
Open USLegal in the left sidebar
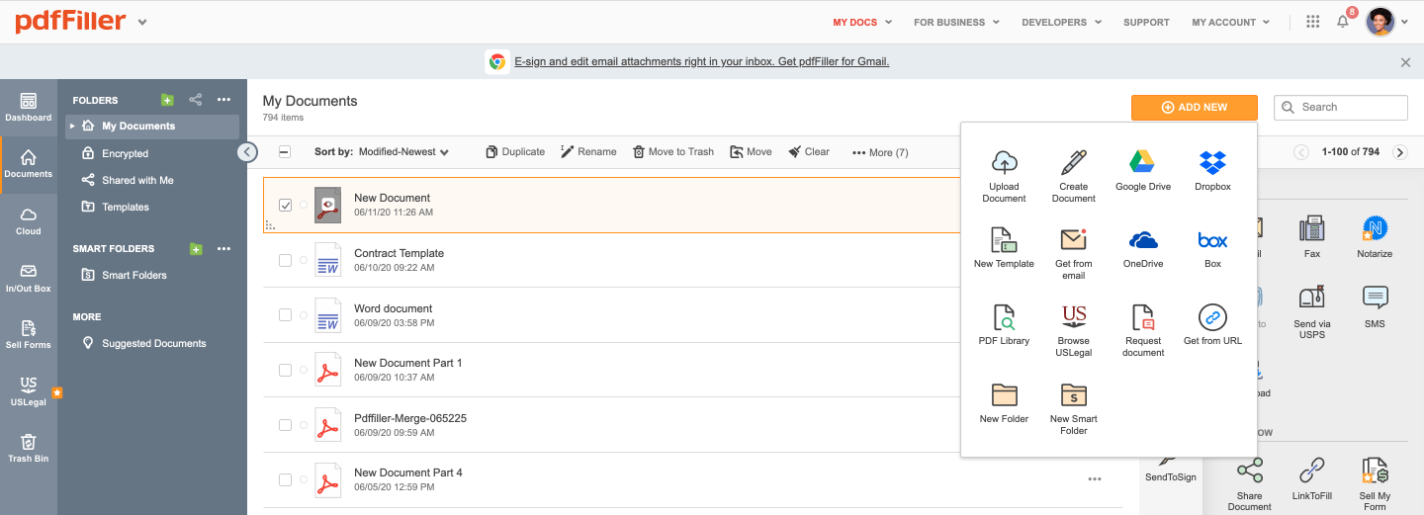point(28,391)
